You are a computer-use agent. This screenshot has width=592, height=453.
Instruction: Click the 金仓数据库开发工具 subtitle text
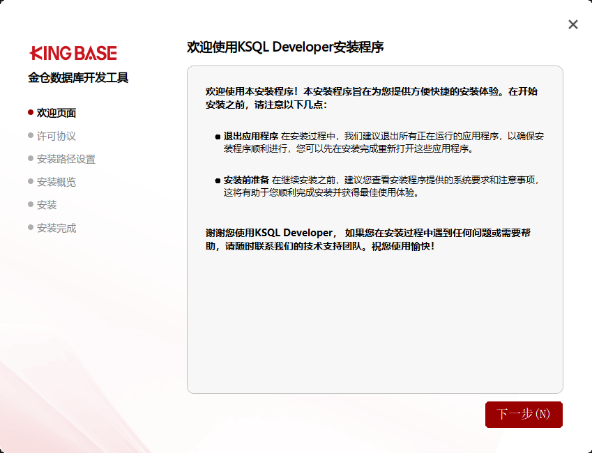point(78,78)
